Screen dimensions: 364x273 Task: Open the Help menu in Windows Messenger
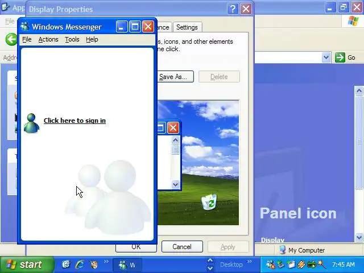(92, 39)
